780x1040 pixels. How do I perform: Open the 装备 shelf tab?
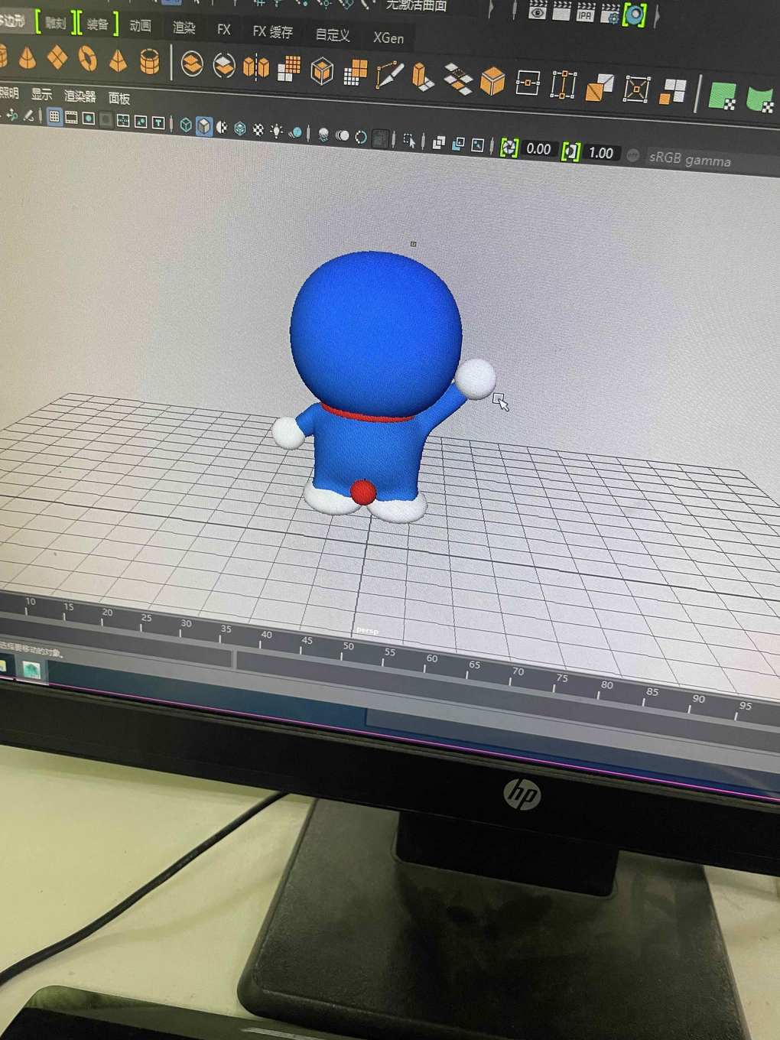point(97,24)
